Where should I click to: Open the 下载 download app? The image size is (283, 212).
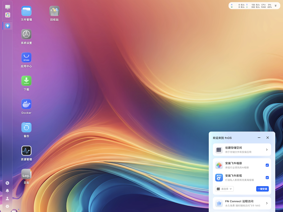click(26, 81)
